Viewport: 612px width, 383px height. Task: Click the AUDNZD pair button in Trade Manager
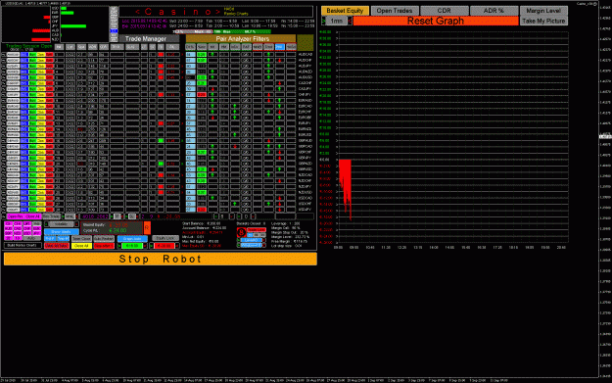point(13,72)
